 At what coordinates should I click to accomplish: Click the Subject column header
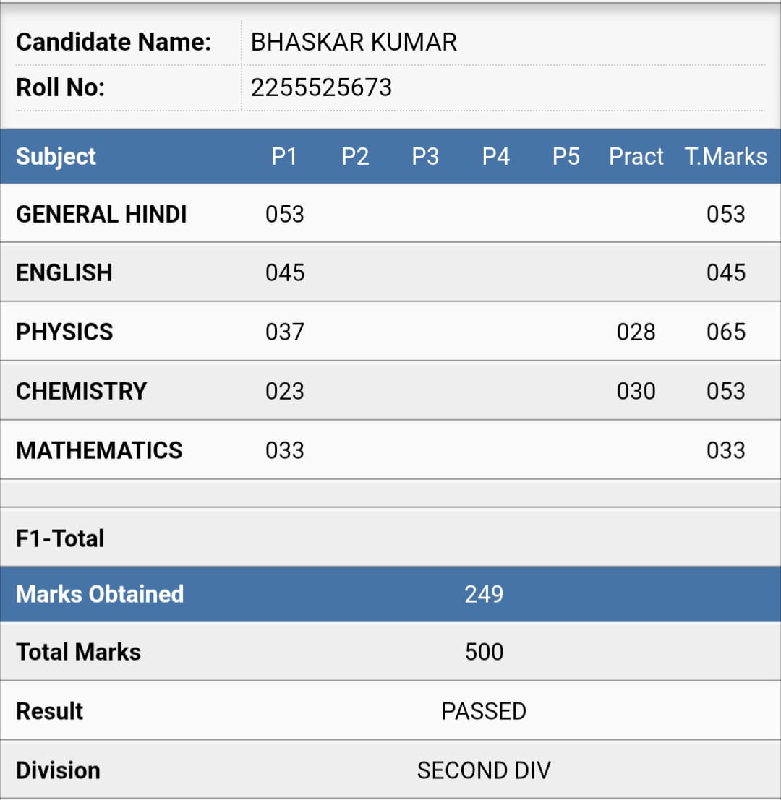tap(56, 157)
